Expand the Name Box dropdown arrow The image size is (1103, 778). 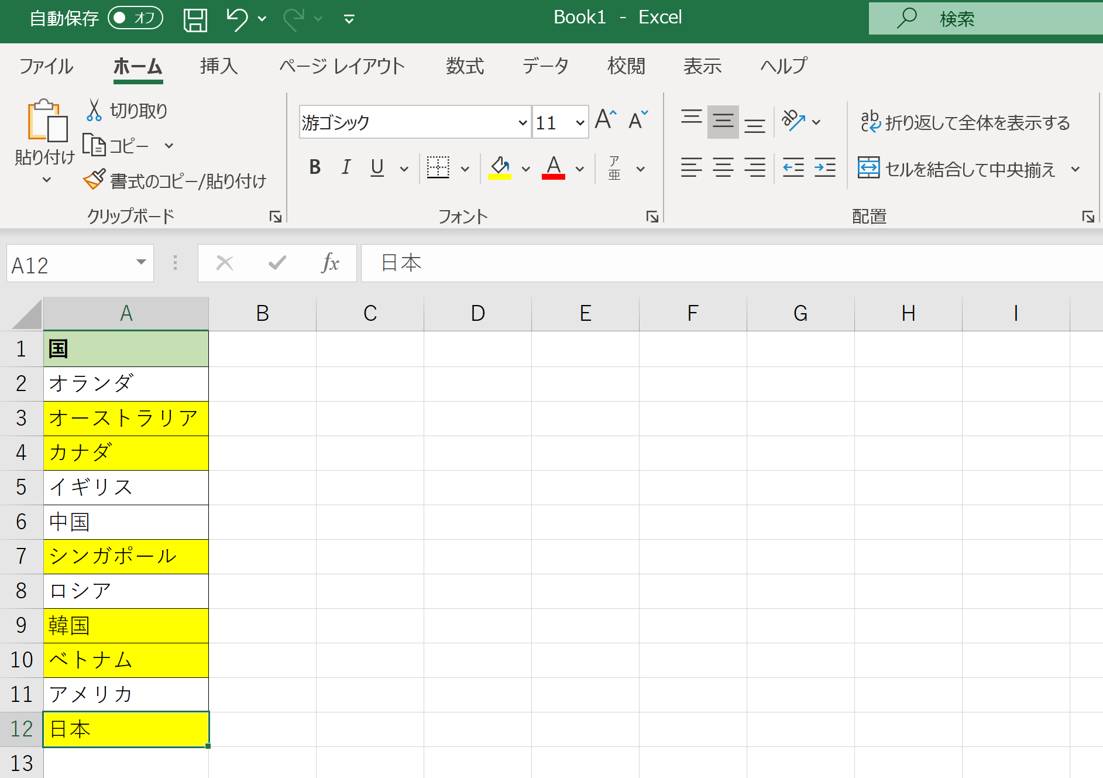[141, 262]
